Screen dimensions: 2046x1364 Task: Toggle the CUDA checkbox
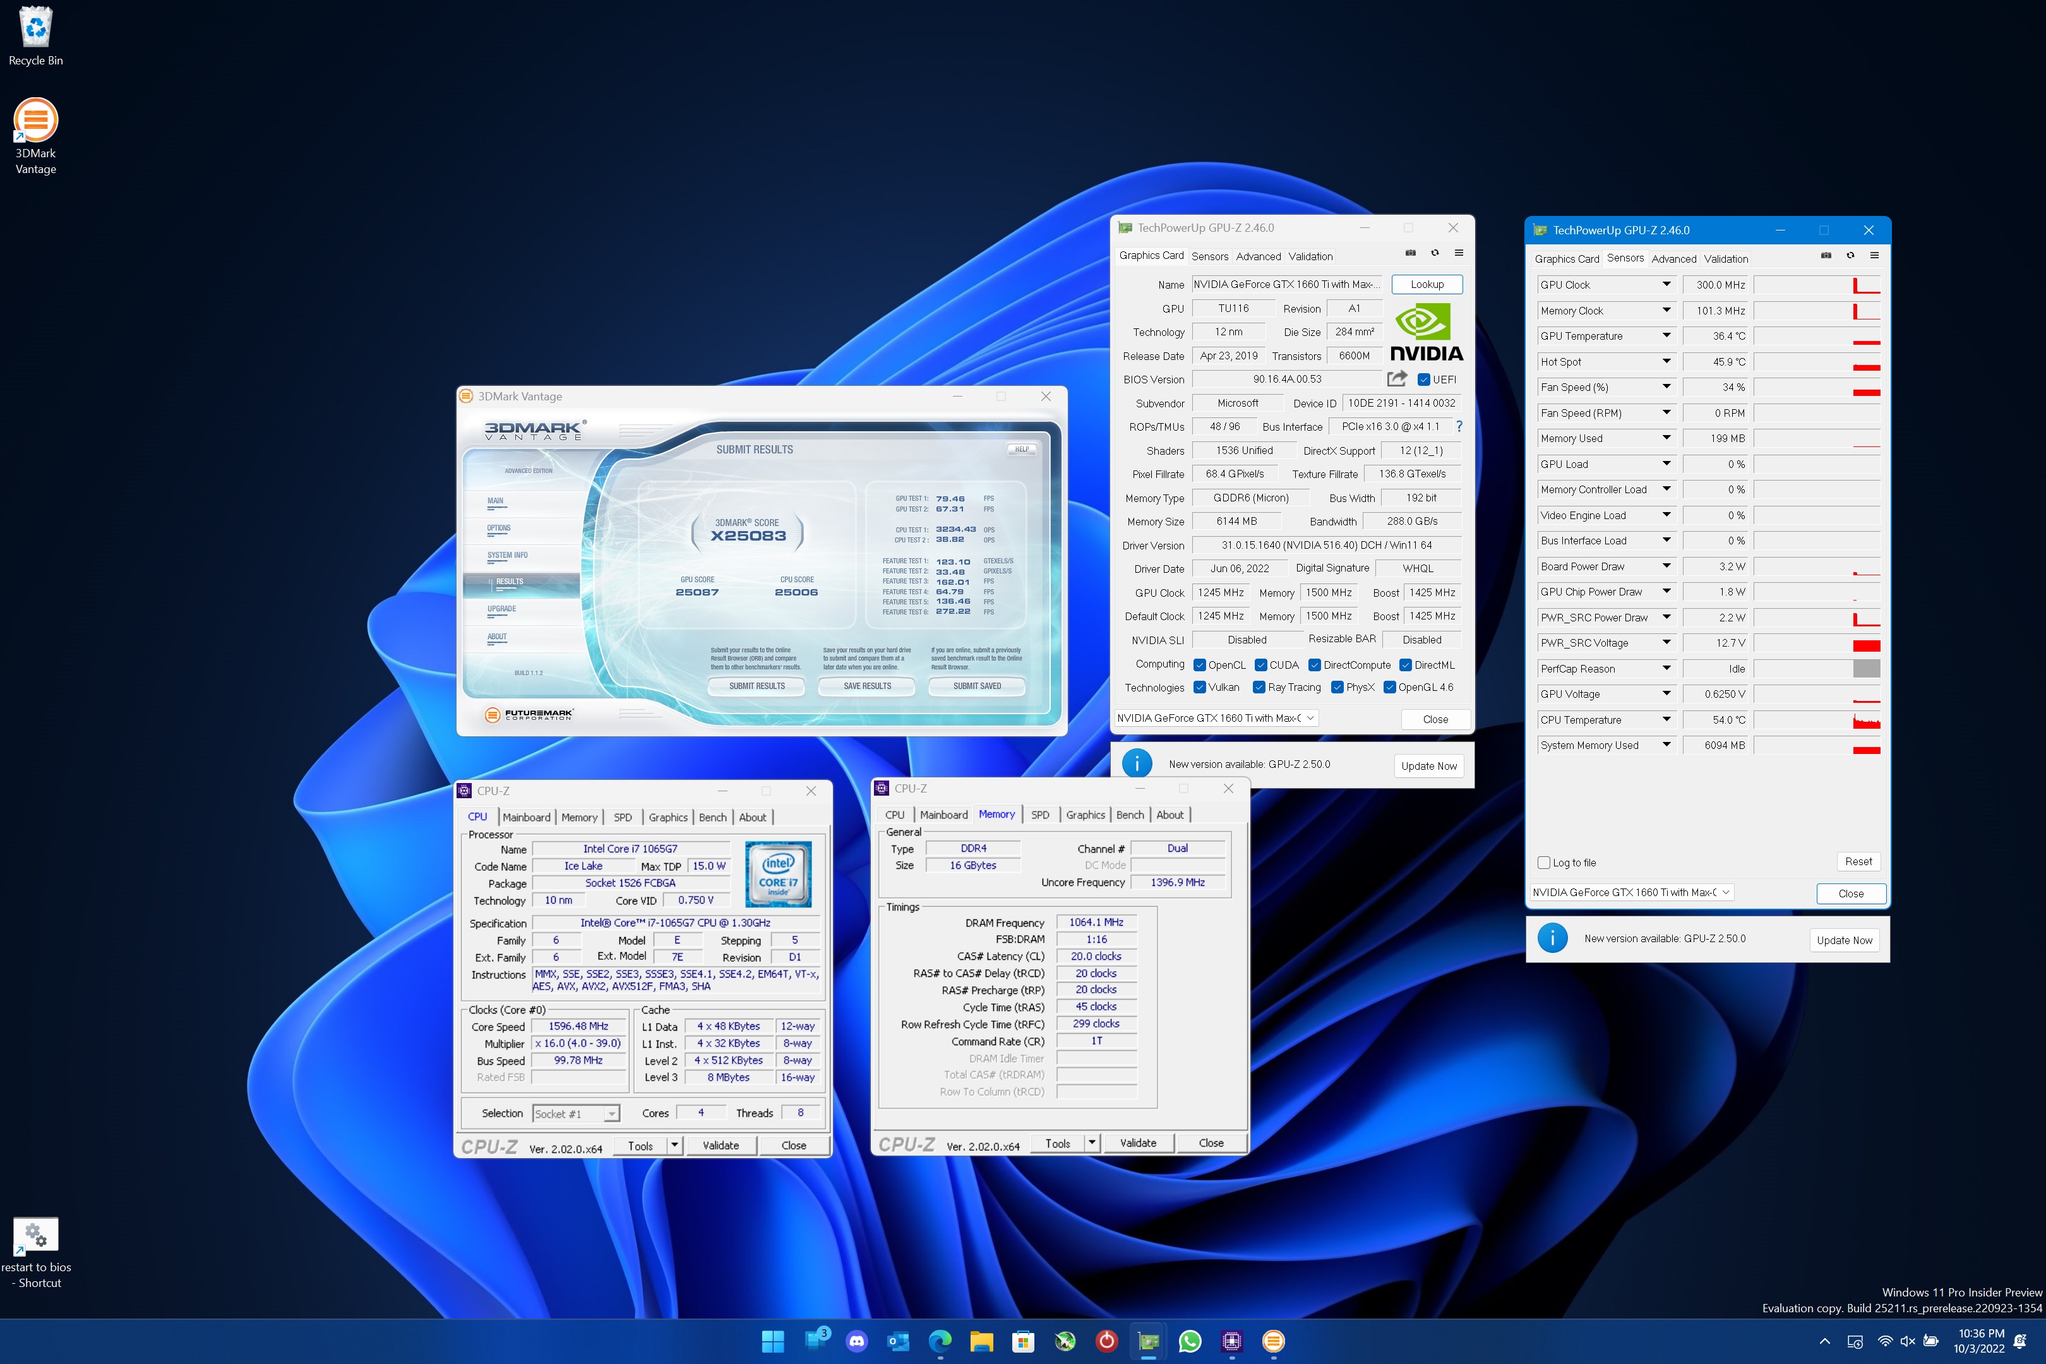(x=1260, y=664)
